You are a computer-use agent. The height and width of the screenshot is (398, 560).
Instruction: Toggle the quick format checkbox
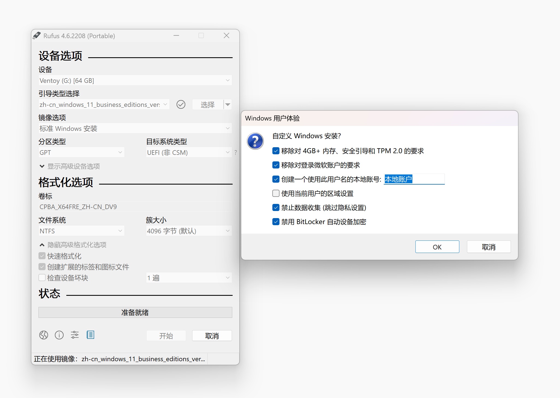pyautogui.click(x=42, y=256)
